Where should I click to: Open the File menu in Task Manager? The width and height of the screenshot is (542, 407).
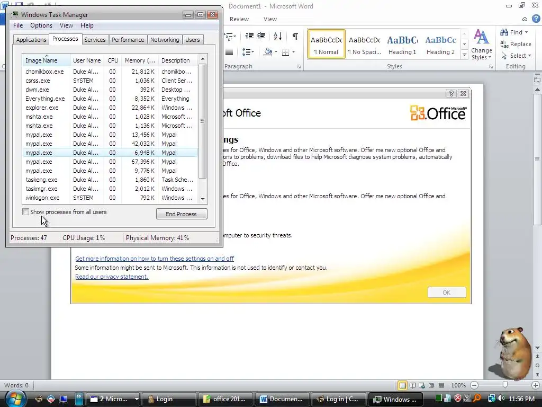click(18, 25)
